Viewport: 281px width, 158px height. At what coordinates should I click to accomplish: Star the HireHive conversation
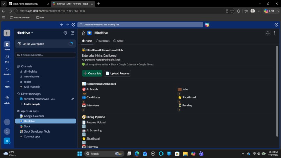[x=83, y=33]
